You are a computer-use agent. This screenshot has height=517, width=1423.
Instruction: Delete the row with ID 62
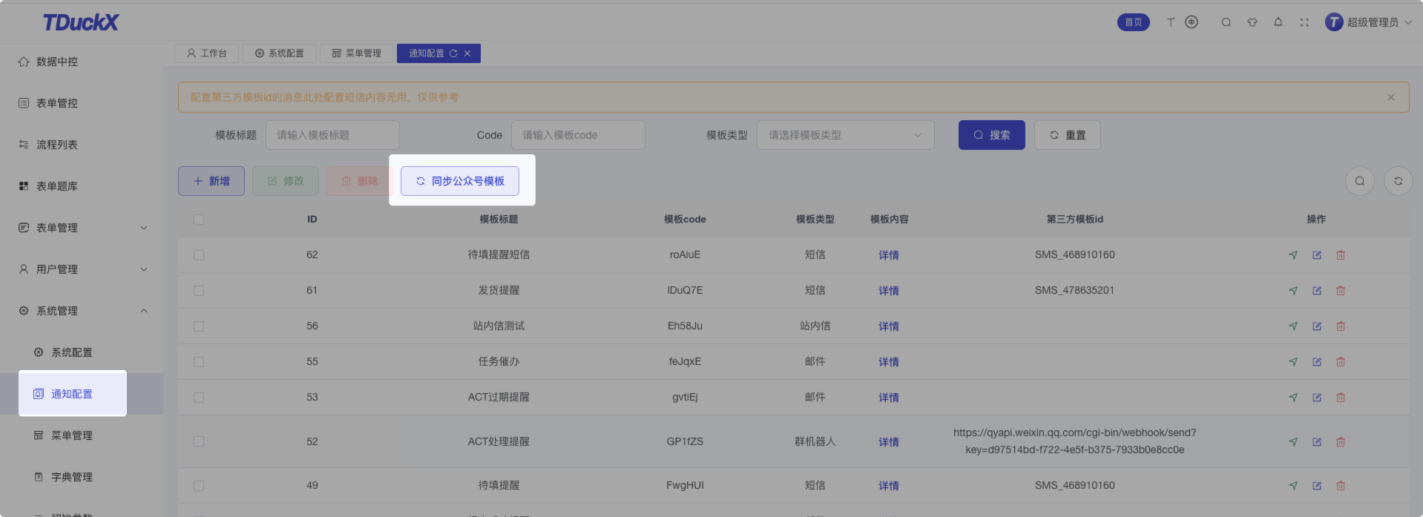click(x=1341, y=255)
